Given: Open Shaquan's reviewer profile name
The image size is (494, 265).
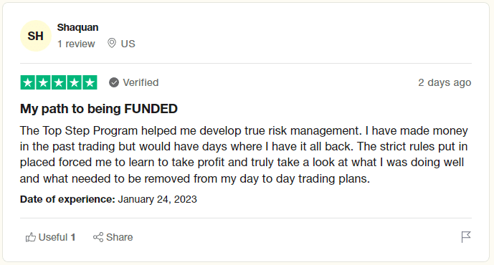Looking at the screenshot, I should coord(78,27).
